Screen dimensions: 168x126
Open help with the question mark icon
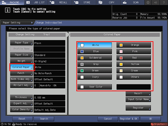pos(164,2)
